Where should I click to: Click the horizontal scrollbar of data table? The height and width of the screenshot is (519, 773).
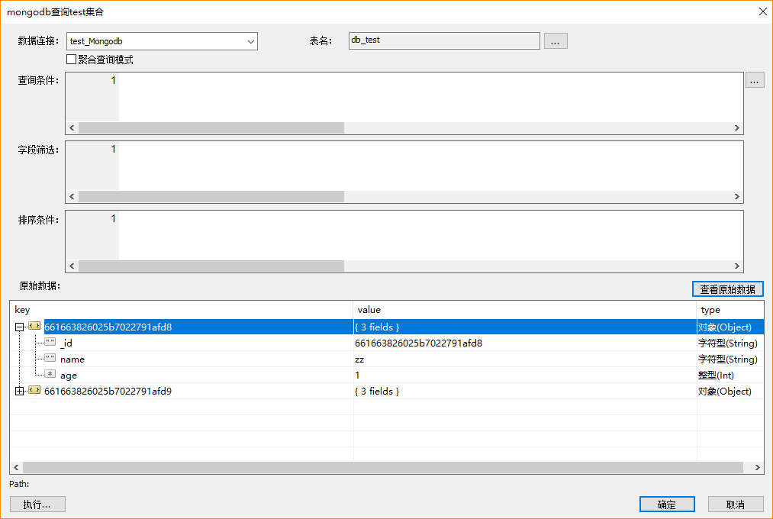click(382, 467)
